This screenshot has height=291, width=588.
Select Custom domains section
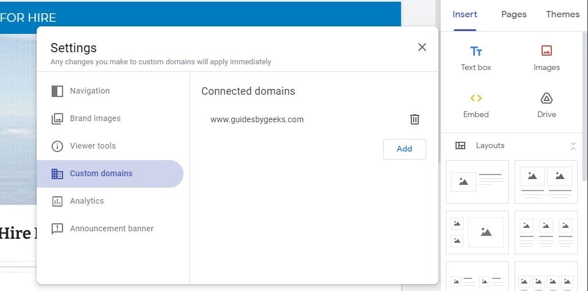(x=101, y=173)
